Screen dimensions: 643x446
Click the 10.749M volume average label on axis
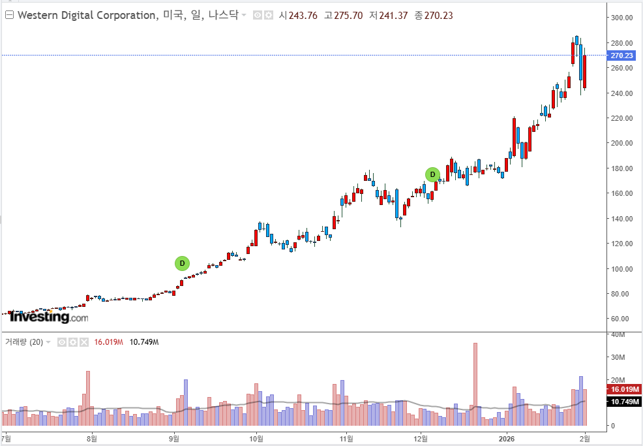(624, 402)
